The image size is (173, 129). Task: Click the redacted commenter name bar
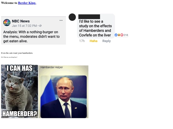coord(89,17)
